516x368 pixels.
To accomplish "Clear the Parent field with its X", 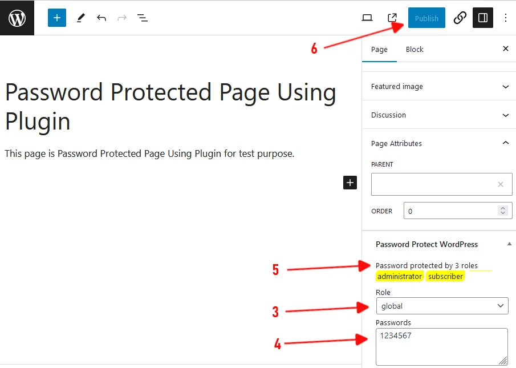I will [501, 184].
